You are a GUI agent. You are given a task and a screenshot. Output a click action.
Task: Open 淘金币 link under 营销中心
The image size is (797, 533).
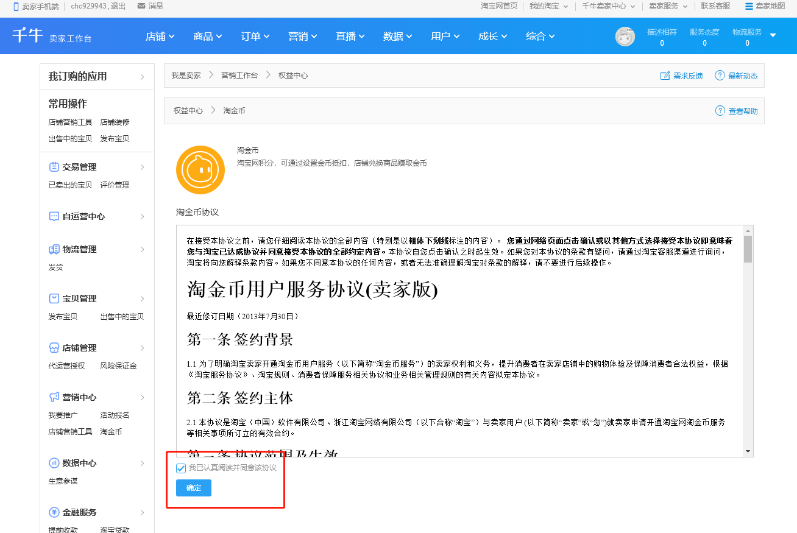[x=111, y=432]
